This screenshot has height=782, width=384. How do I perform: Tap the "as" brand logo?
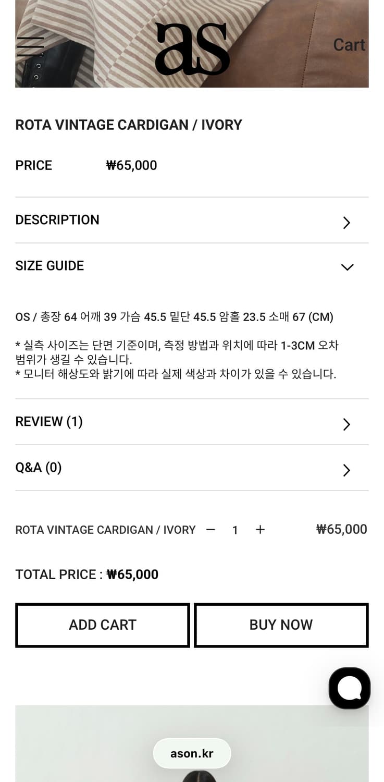192,48
